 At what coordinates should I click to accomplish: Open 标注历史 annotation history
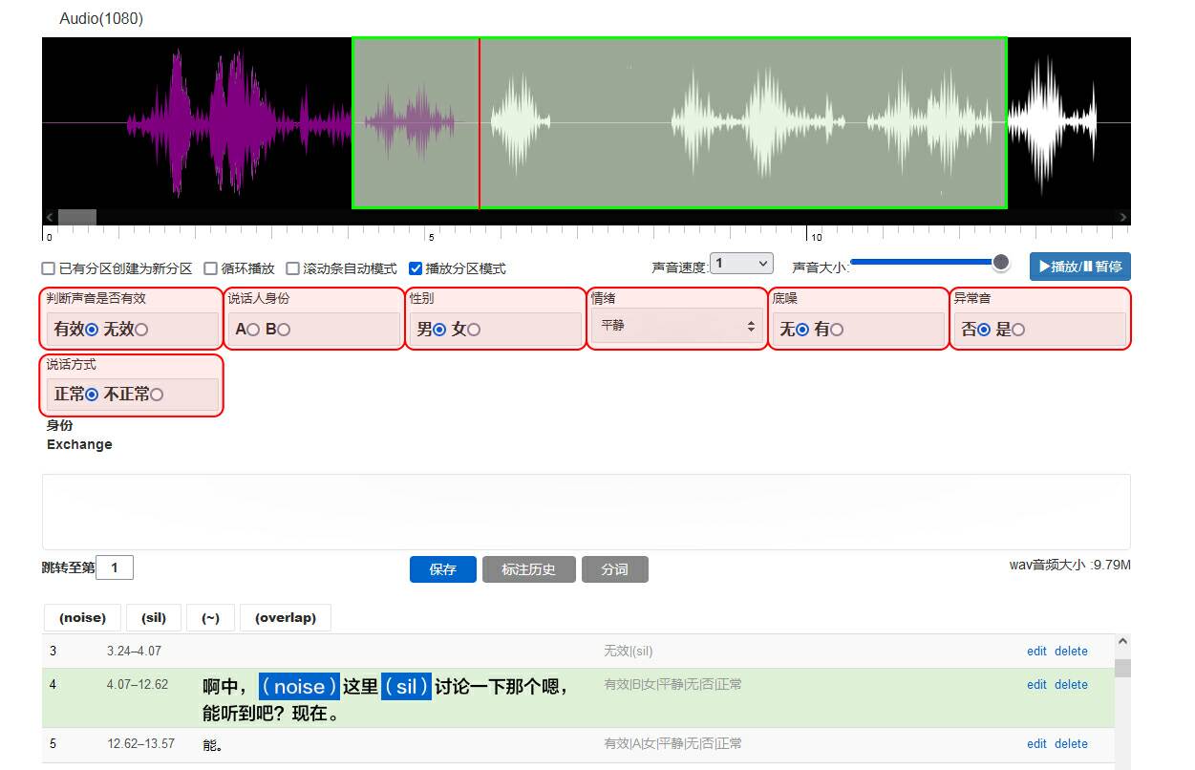[x=527, y=569]
